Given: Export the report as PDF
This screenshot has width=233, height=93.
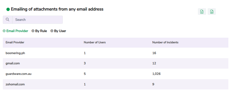Looking at the screenshot, I should coord(212,12).
